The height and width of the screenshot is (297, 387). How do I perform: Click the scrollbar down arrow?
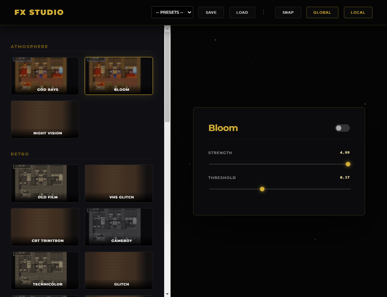(x=168, y=294)
